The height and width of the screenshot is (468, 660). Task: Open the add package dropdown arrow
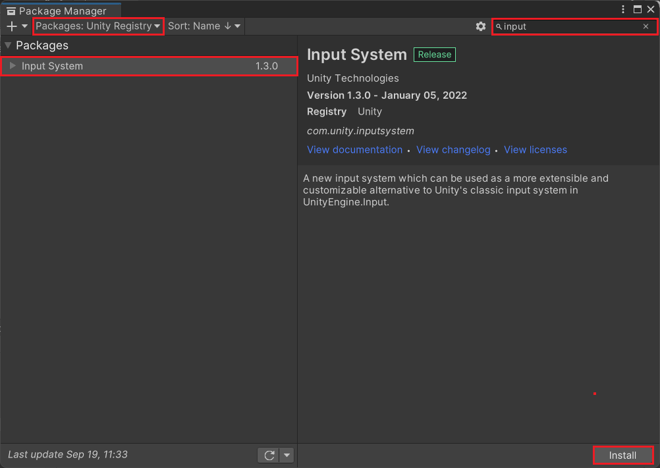click(x=25, y=26)
